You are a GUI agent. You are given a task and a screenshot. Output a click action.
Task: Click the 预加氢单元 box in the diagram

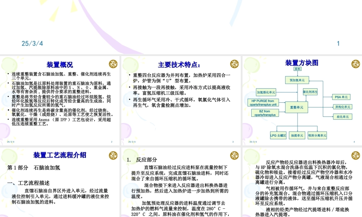297,80
